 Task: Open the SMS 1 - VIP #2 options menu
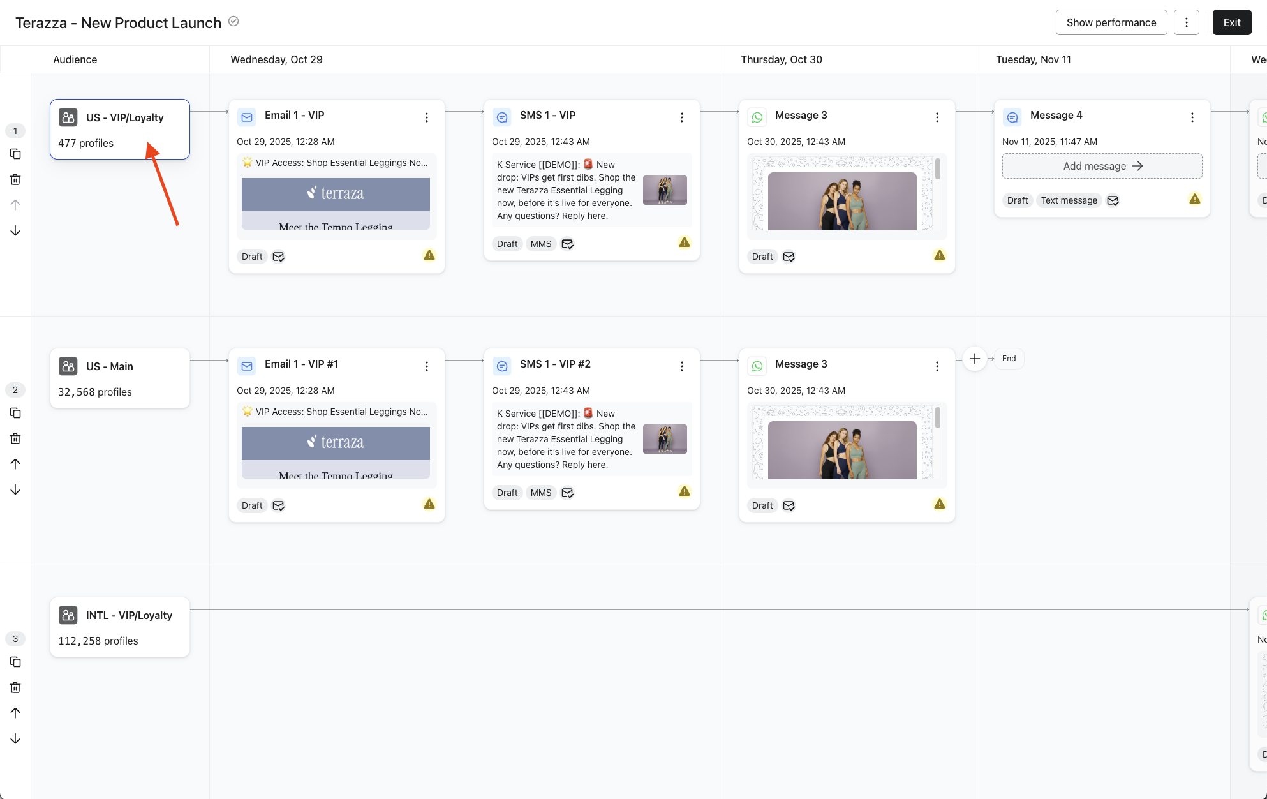pos(682,366)
